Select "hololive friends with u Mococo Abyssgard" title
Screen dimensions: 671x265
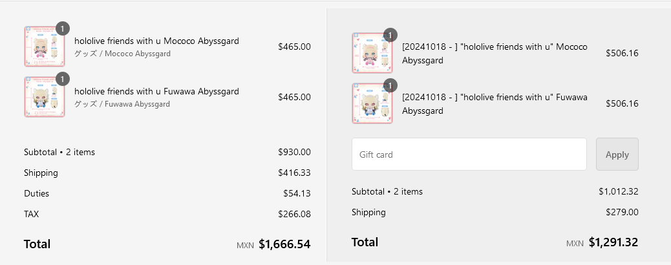(x=156, y=41)
